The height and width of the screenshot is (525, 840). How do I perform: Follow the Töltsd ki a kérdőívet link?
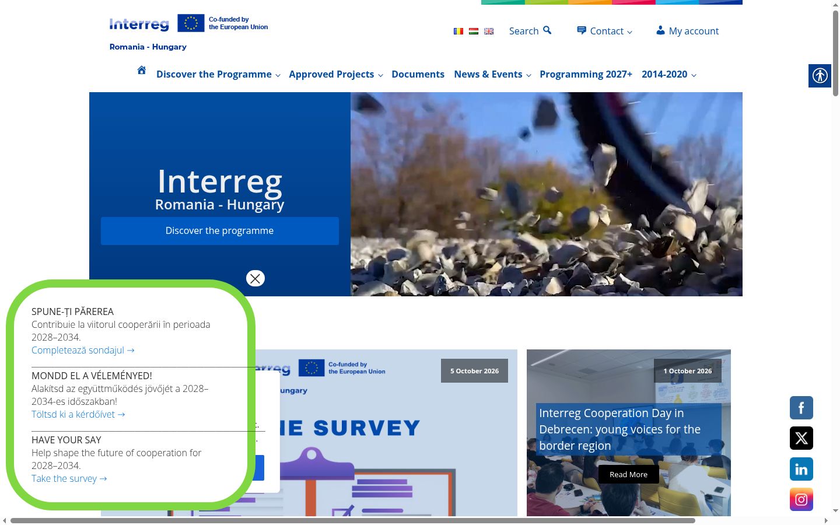[78, 414]
